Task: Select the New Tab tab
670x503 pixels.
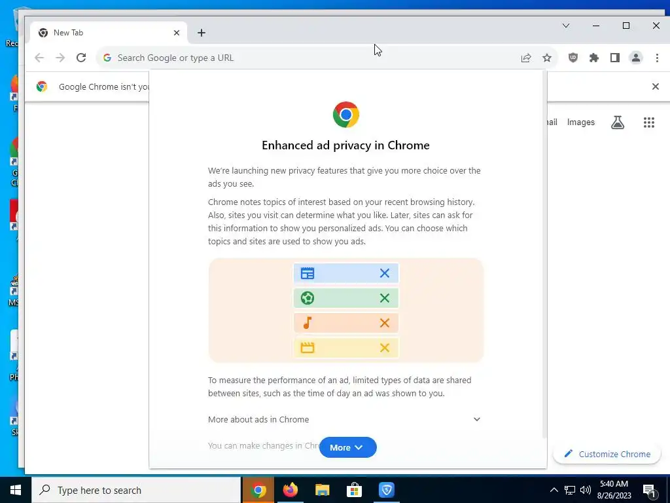Action: click(x=109, y=33)
